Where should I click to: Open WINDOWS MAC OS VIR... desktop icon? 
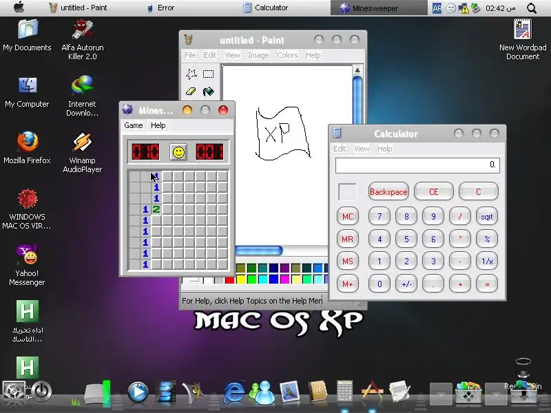click(27, 209)
